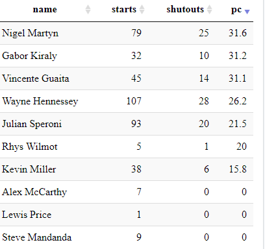Screen dimensions: 265x249
Task: Sort table by name column header
Action: pos(45,10)
